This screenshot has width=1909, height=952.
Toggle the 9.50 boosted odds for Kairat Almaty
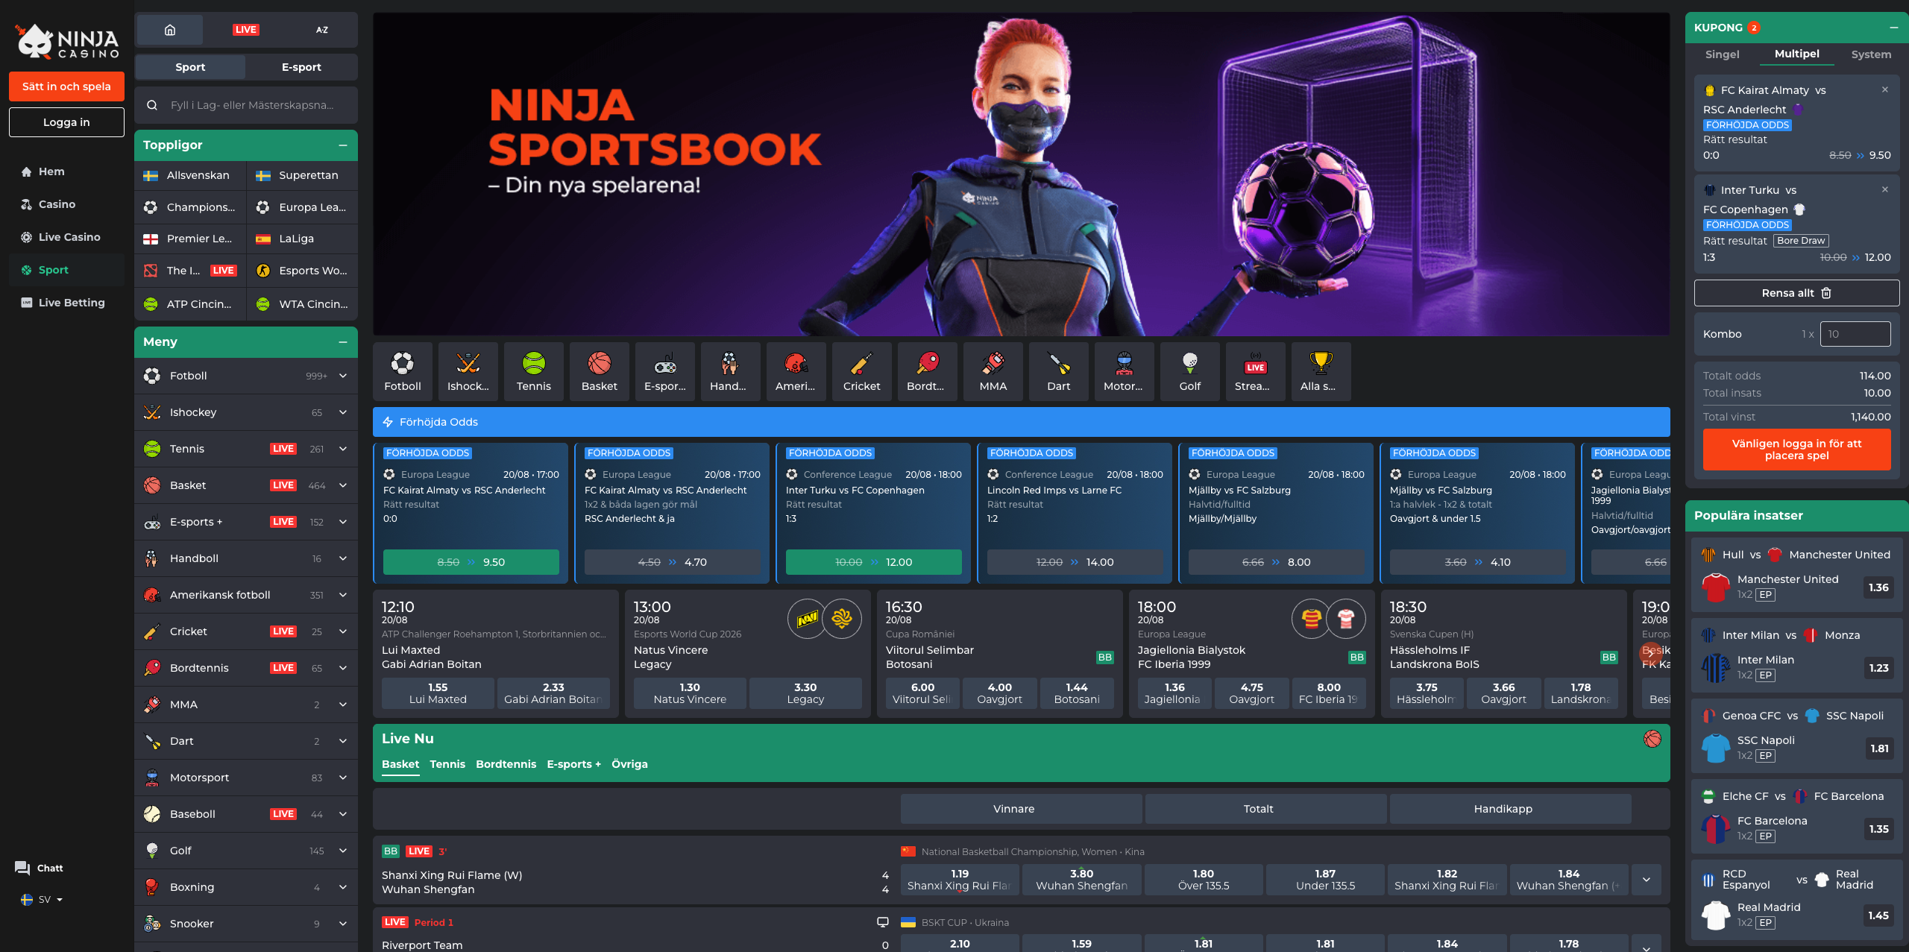471,562
